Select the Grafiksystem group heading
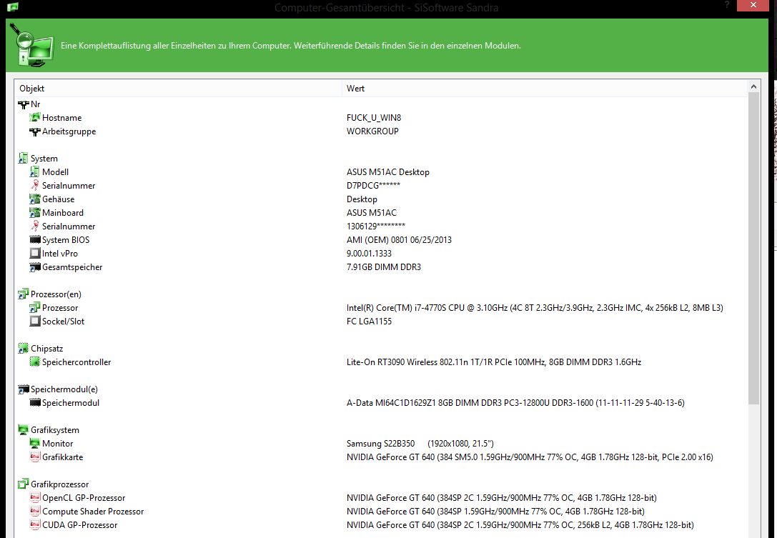Image resolution: width=777 pixels, height=538 pixels. tap(54, 430)
